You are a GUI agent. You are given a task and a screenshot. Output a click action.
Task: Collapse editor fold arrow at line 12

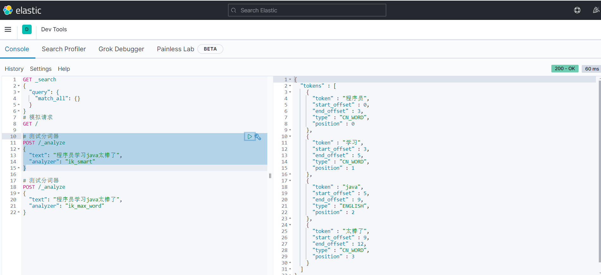pos(19,149)
